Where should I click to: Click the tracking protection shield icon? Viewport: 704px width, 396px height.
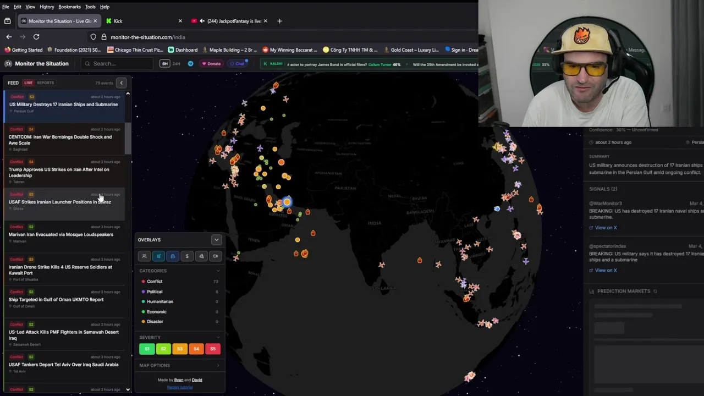[x=94, y=37]
